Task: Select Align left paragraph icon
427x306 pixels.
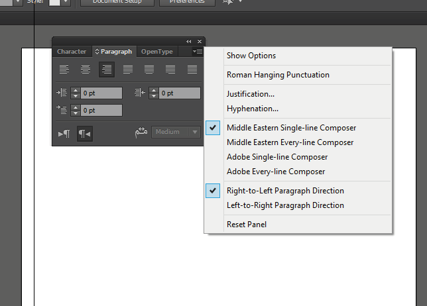Action: point(64,69)
